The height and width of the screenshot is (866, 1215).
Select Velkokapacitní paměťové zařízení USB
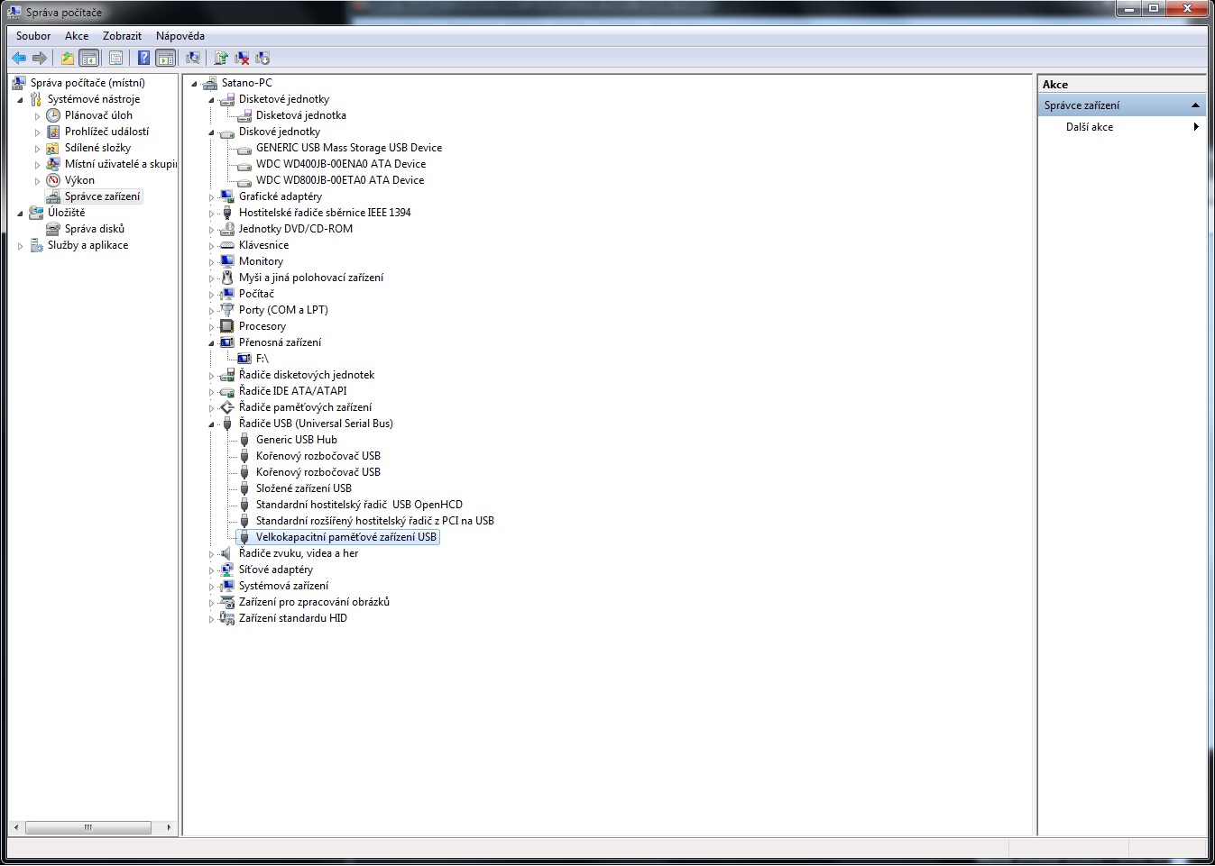tap(346, 537)
